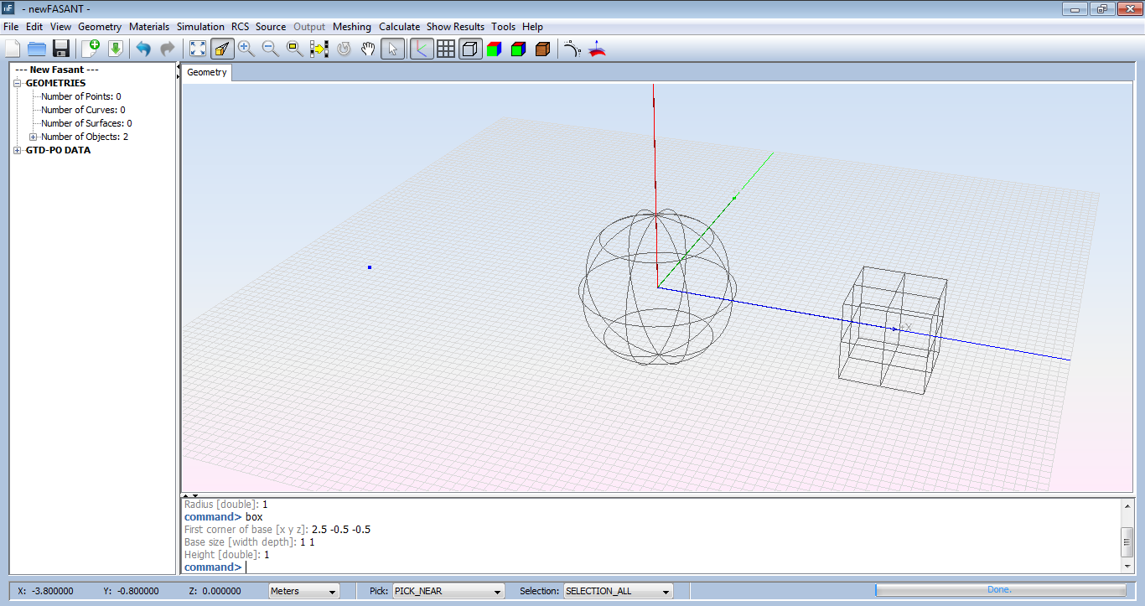Activate the Pan (hand) tool
Image resolution: width=1145 pixels, height=606 pixels.
[x=367, y=49]
